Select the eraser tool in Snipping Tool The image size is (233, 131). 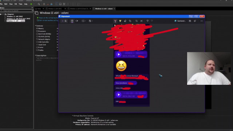click(x=125, y=21)
